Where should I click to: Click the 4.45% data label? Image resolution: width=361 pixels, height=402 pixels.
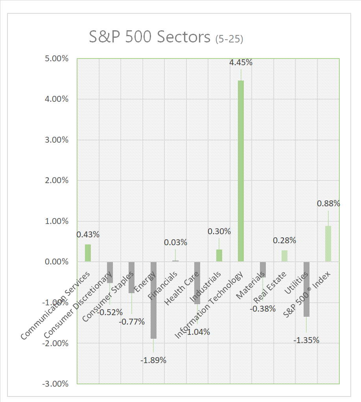point(241,62)
